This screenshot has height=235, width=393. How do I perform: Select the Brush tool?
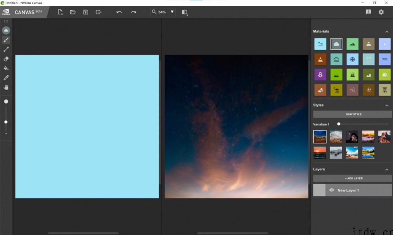click(x=6, y=40)
